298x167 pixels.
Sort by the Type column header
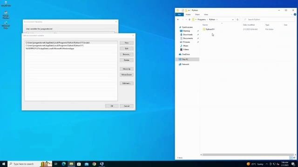point(267,25)
